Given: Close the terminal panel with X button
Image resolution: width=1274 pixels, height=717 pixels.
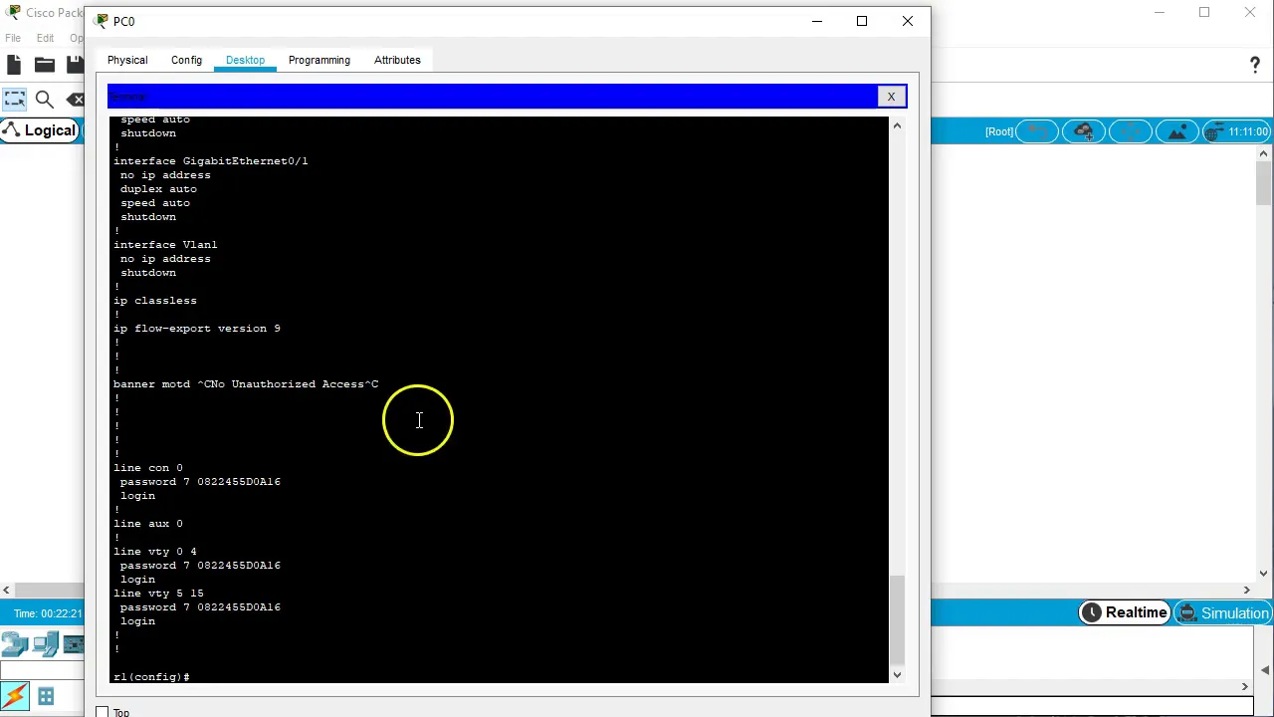Looking at the screenshot, I should 891,97.
